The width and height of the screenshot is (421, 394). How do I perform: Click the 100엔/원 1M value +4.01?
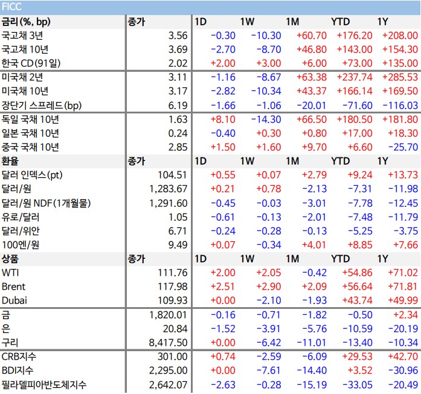[x=314, y=245]
